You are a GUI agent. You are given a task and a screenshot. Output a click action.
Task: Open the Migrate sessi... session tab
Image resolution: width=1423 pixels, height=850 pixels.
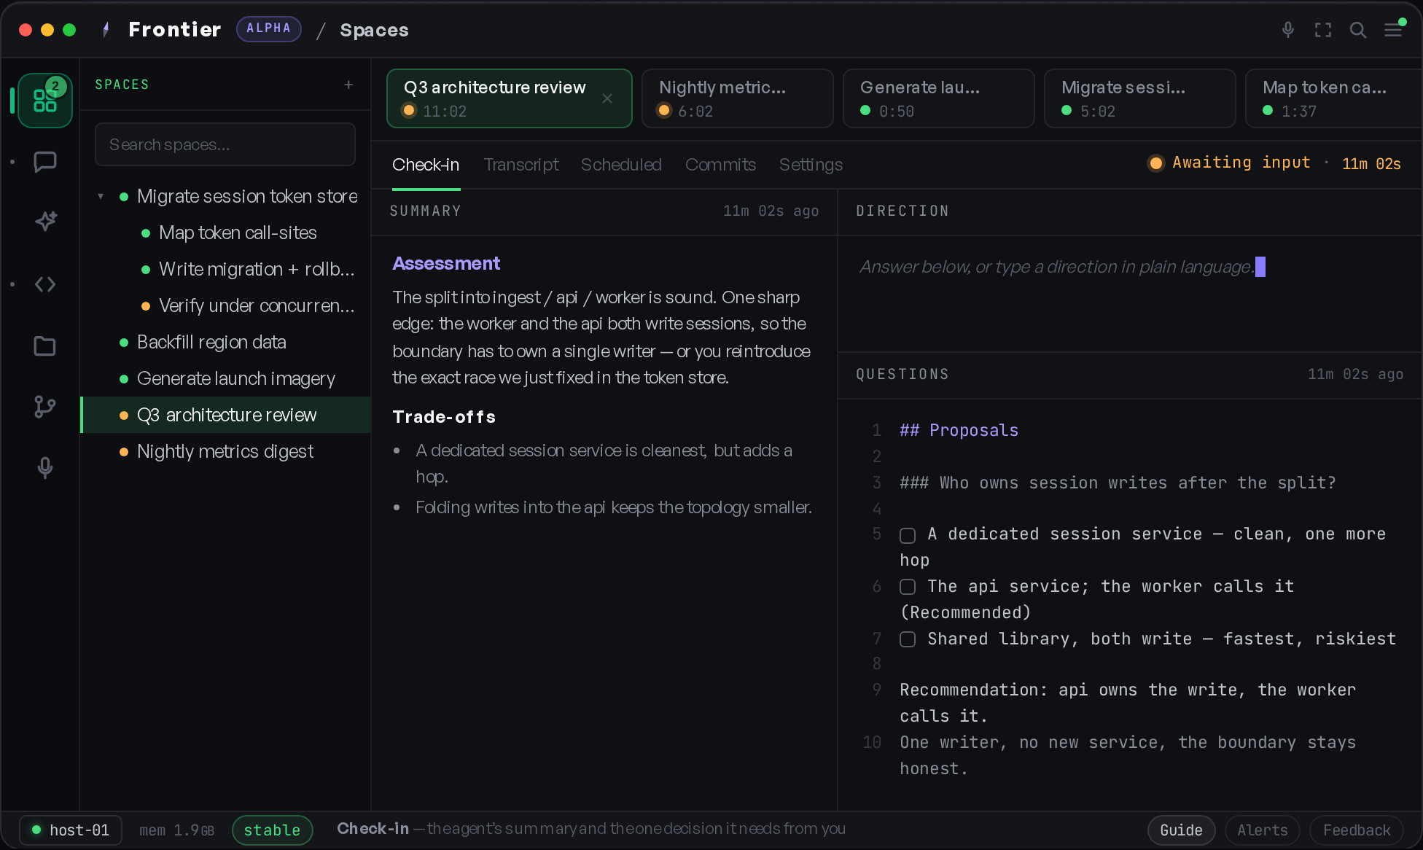pos(1139,98)
